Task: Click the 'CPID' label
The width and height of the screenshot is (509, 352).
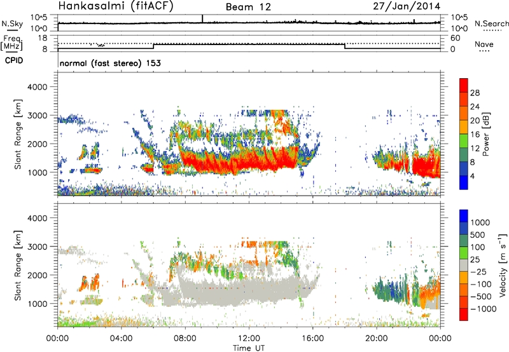Action: [x=14, y=60]
